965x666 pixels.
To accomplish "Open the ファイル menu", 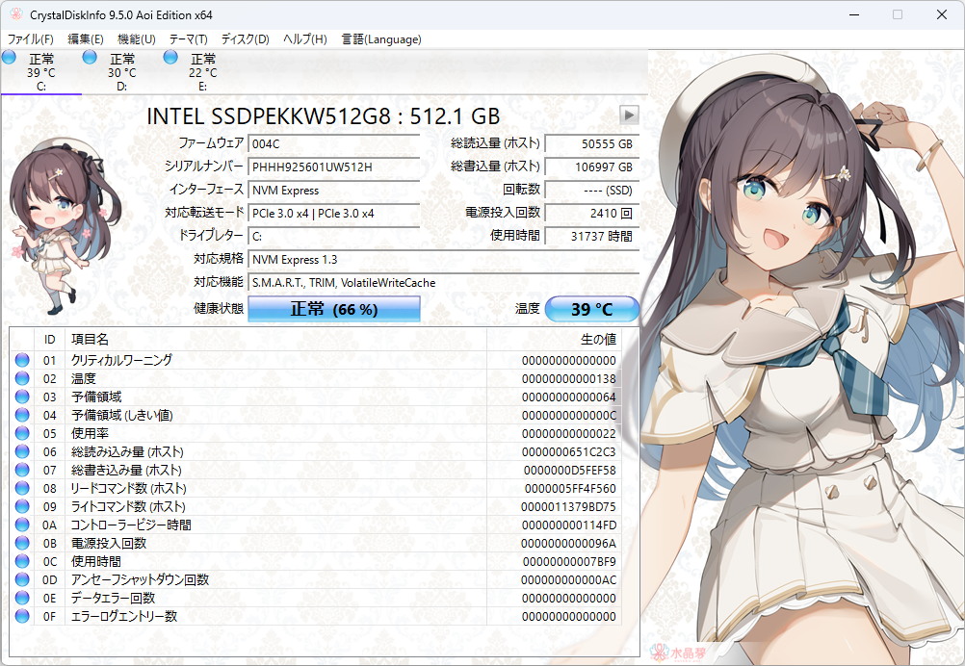I will 29,39.
